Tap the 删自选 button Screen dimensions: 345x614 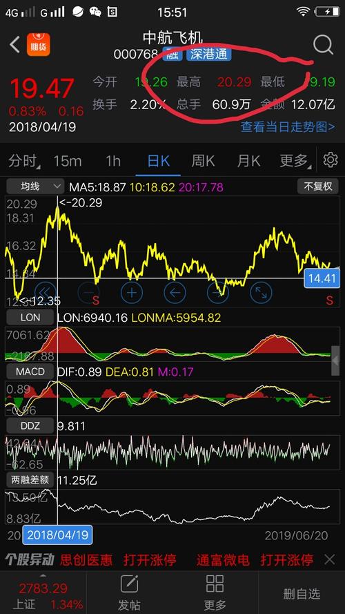(x=302, y=594)
